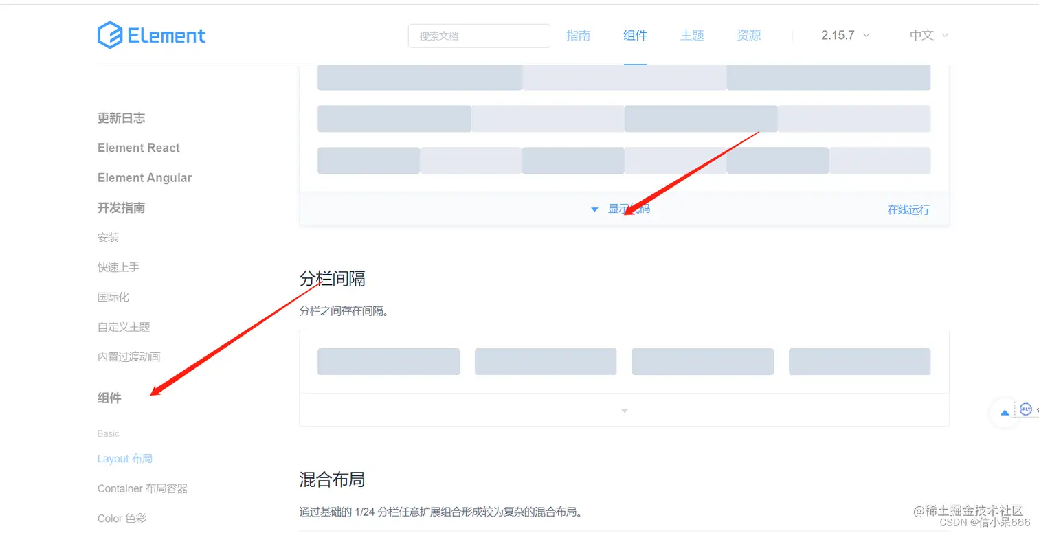Select the 组件 navigation tab

(635, 35)
